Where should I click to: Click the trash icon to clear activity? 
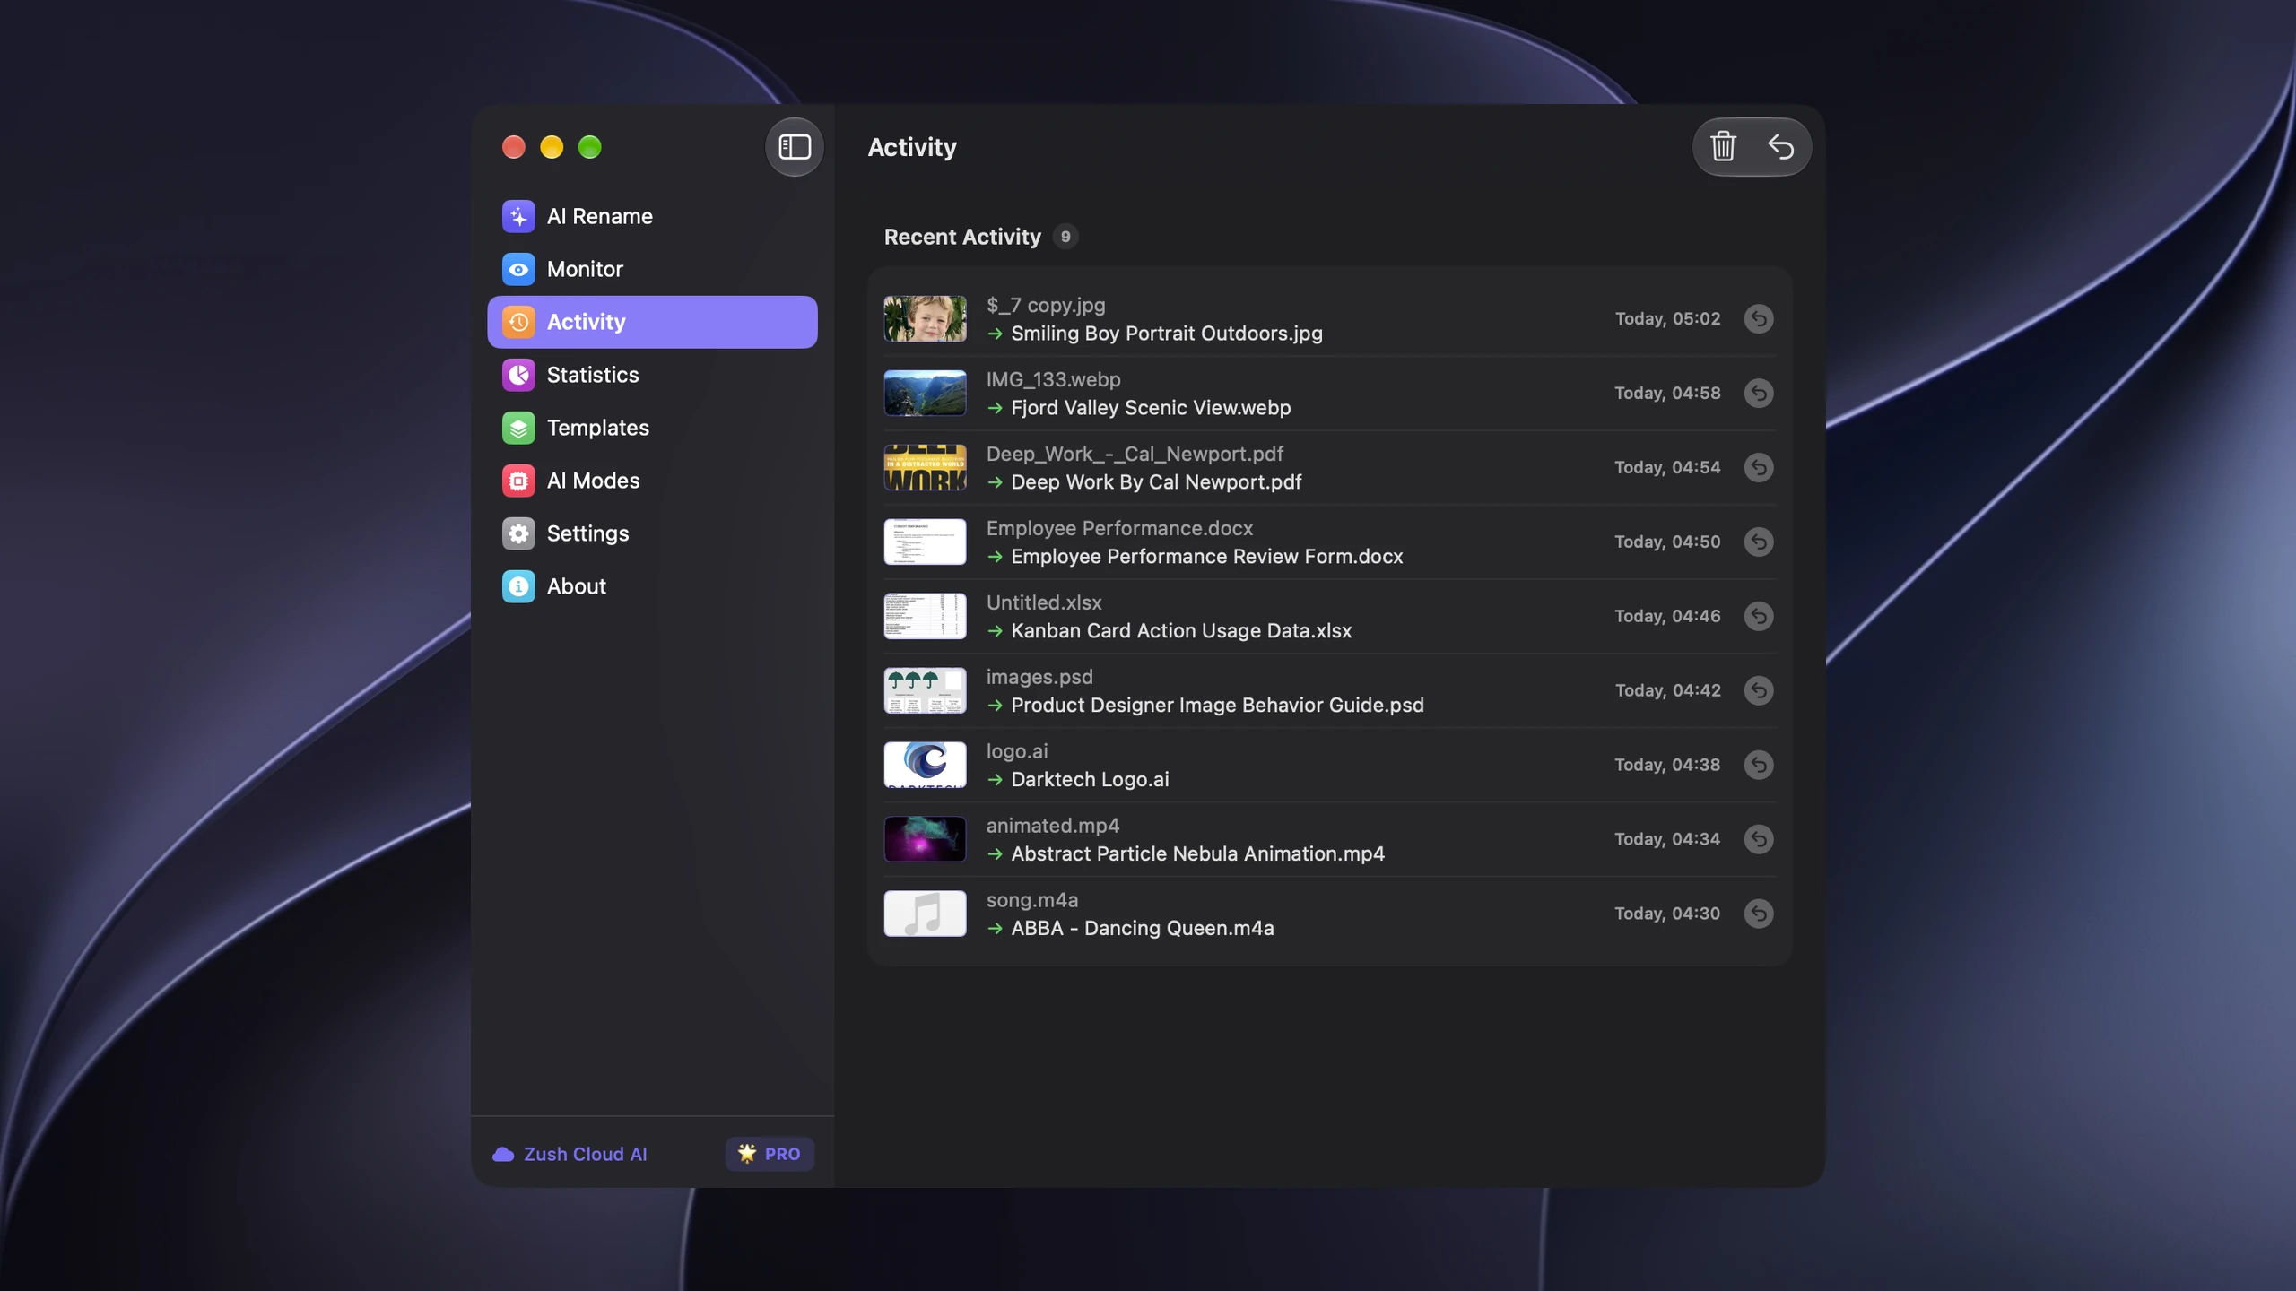tap(1723, 147)
